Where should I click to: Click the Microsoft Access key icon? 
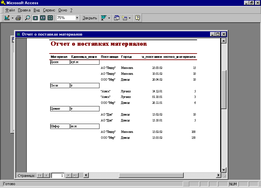[x=3, y=3]
